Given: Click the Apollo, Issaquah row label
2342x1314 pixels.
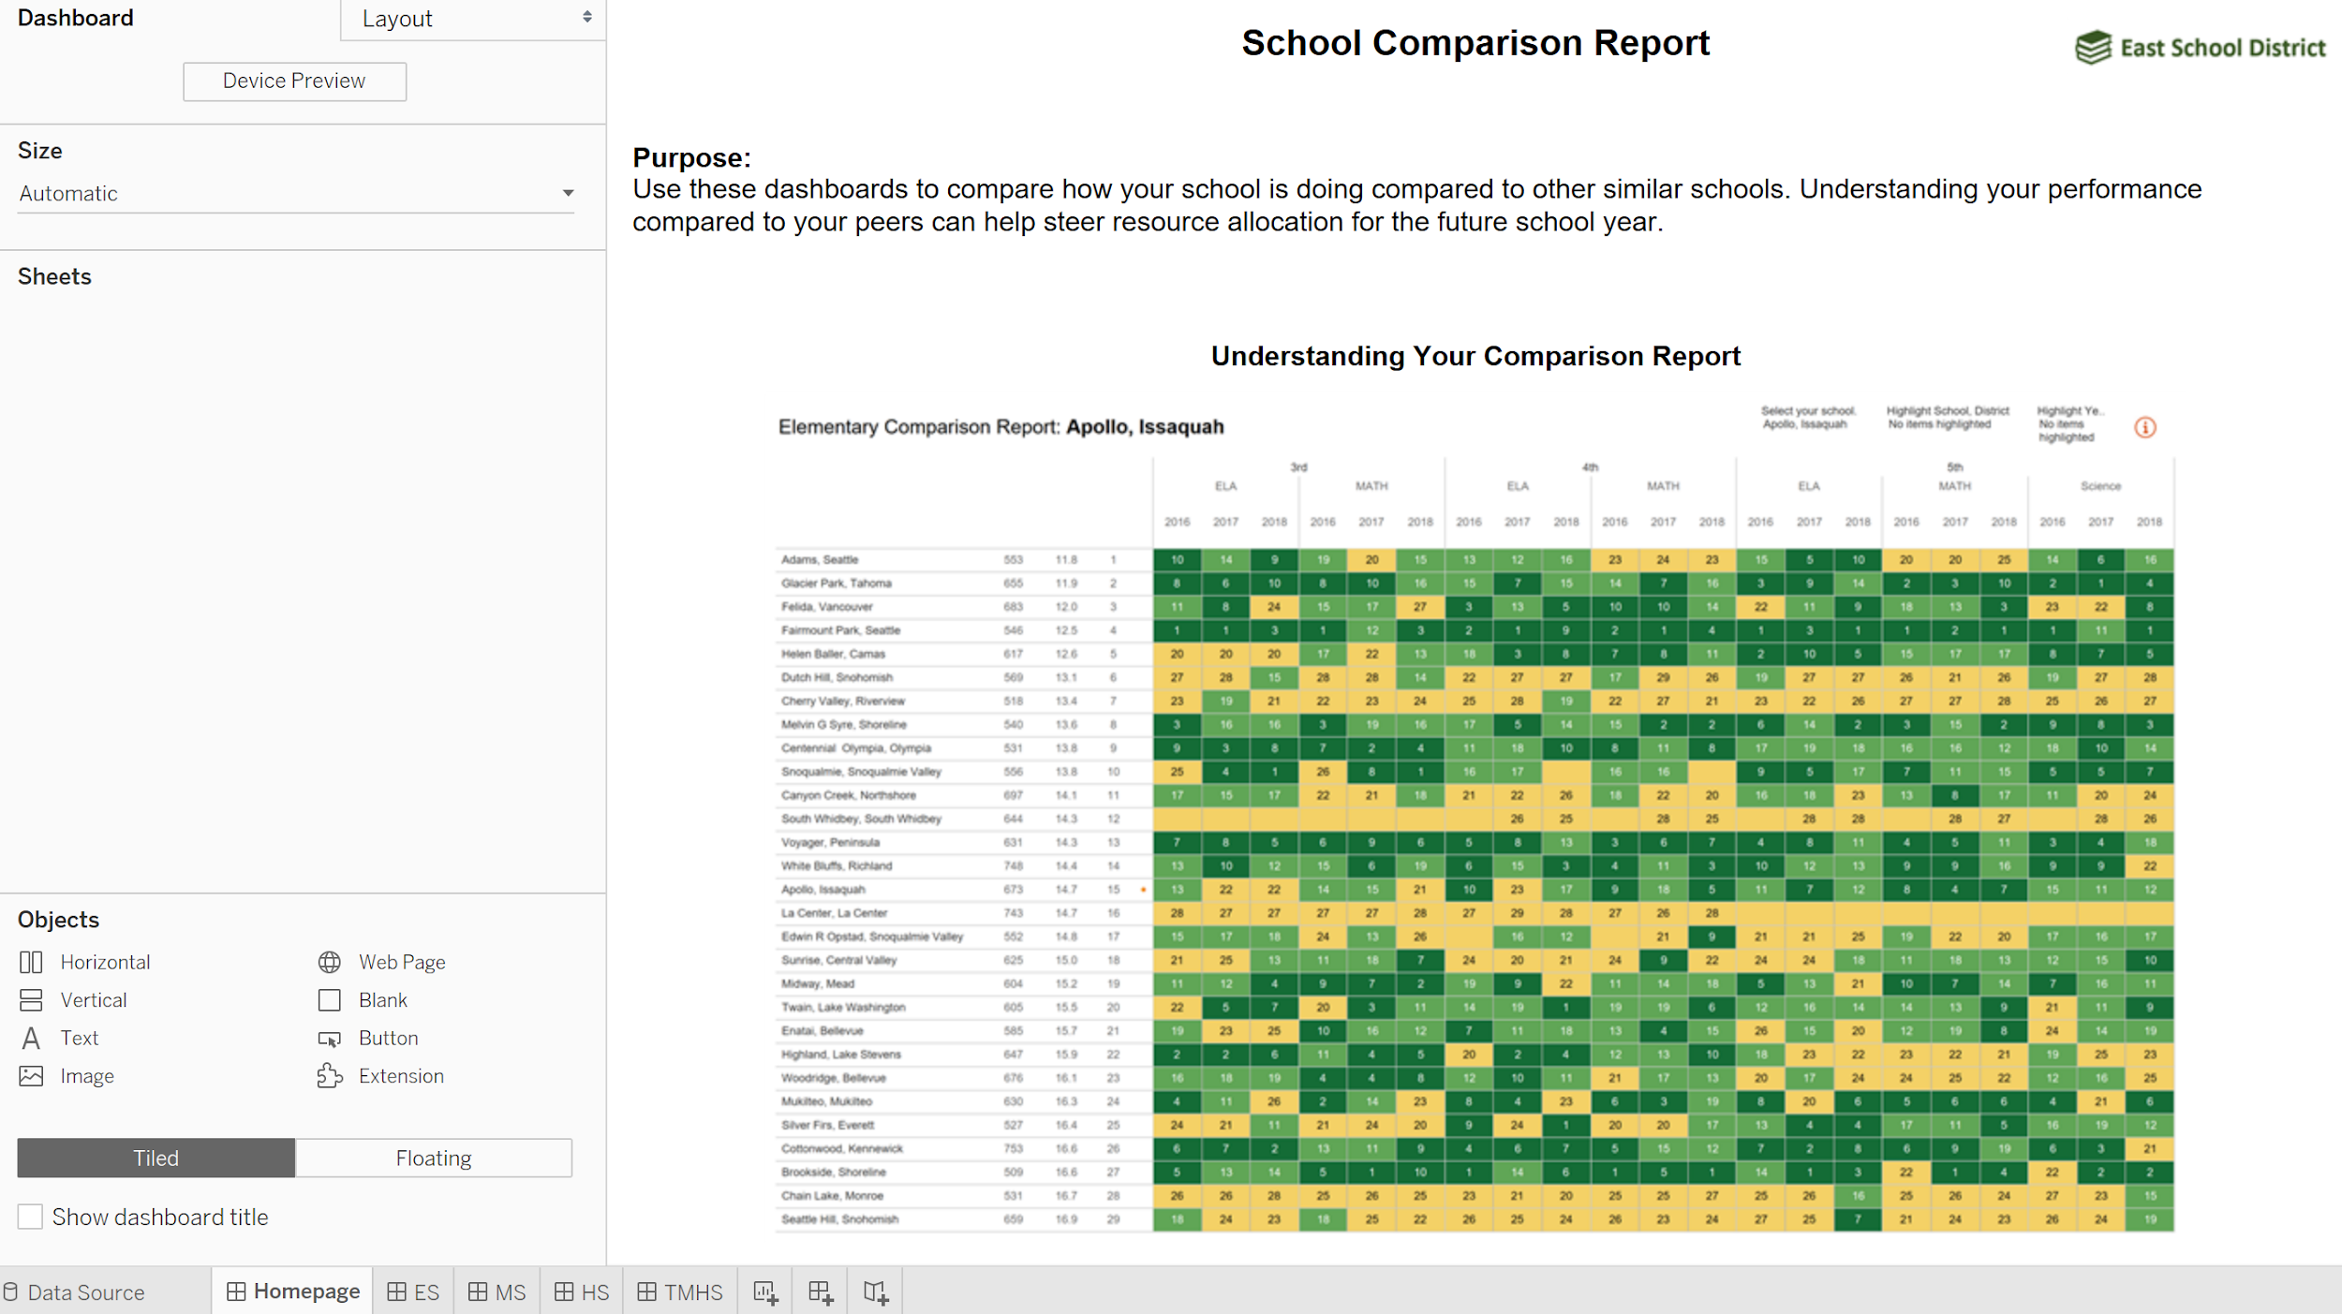Looking at the screenshot, I should pos(823,890).
